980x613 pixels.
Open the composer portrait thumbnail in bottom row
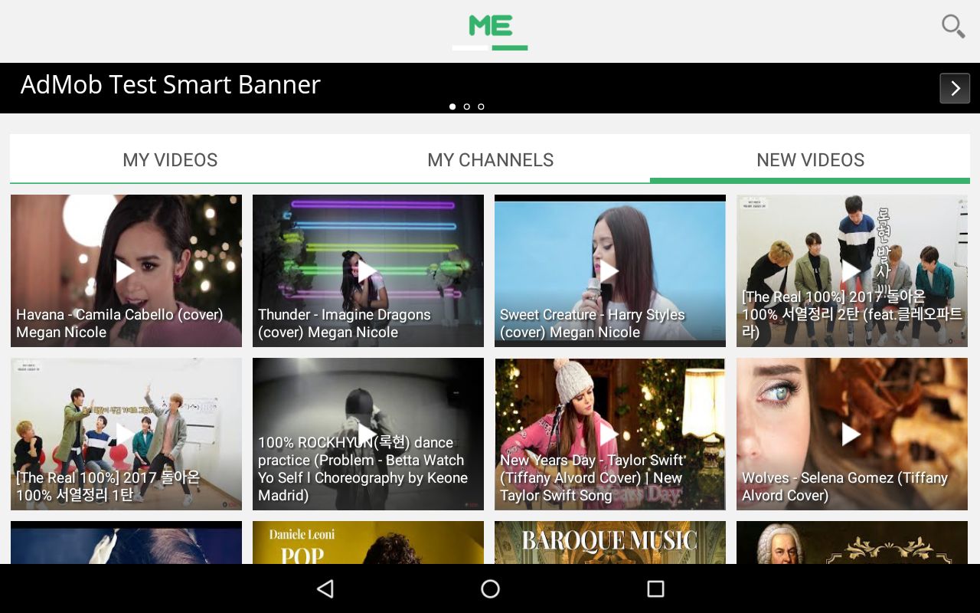(x=851, y=543)
